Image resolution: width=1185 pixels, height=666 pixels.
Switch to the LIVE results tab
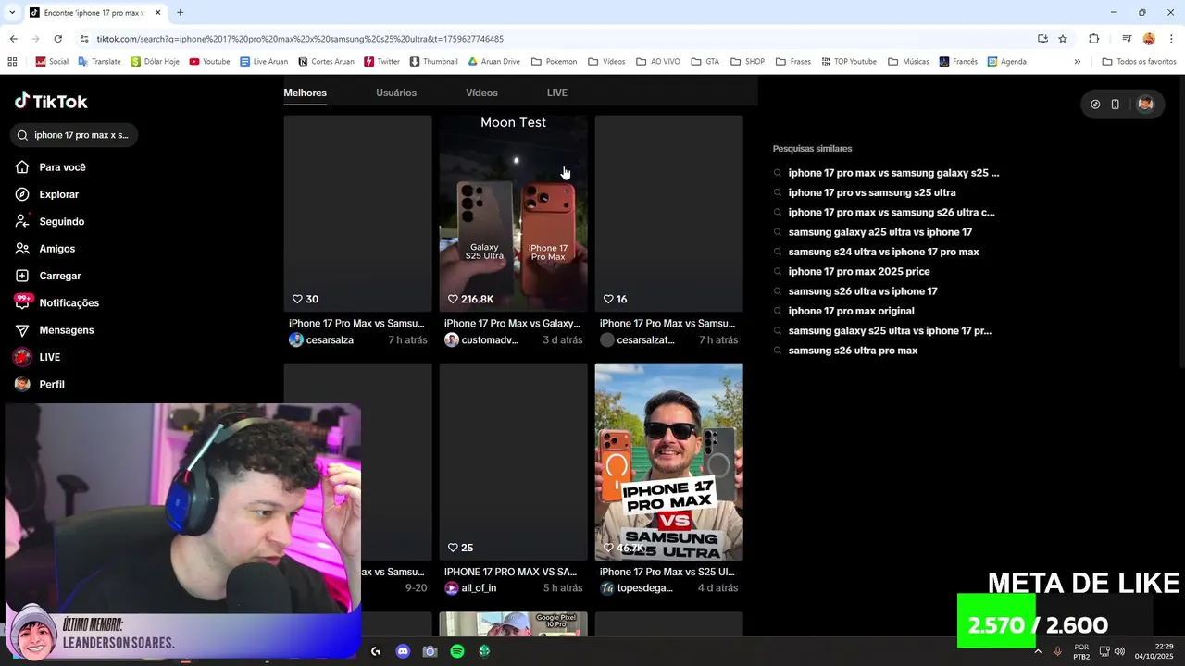(556, 92)
